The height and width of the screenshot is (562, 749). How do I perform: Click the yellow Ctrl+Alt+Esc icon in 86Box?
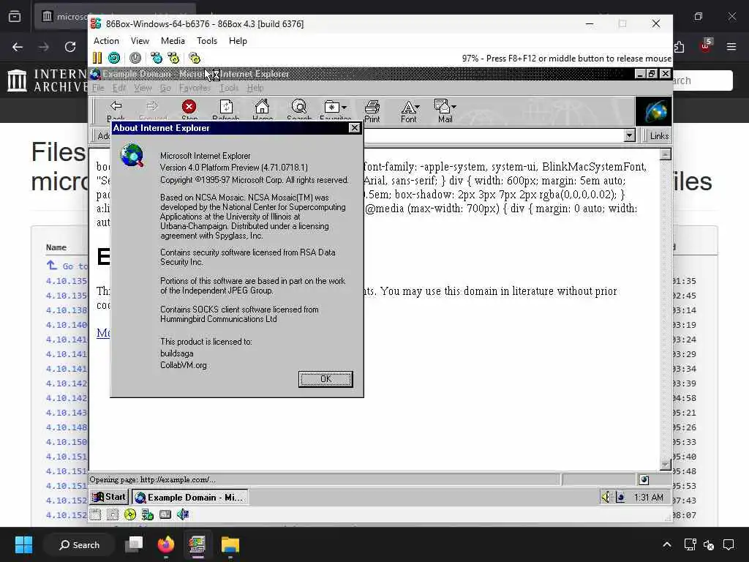click(173, 59)
